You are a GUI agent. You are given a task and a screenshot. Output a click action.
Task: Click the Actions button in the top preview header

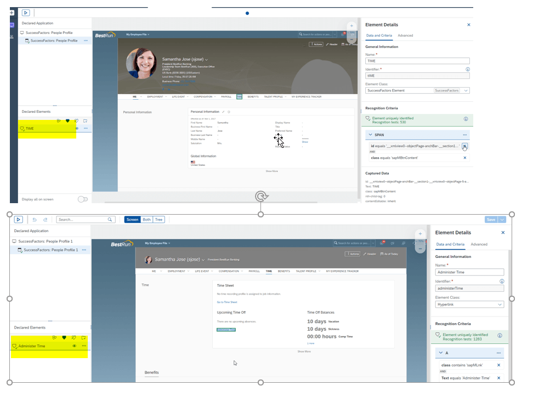[316, 44]
